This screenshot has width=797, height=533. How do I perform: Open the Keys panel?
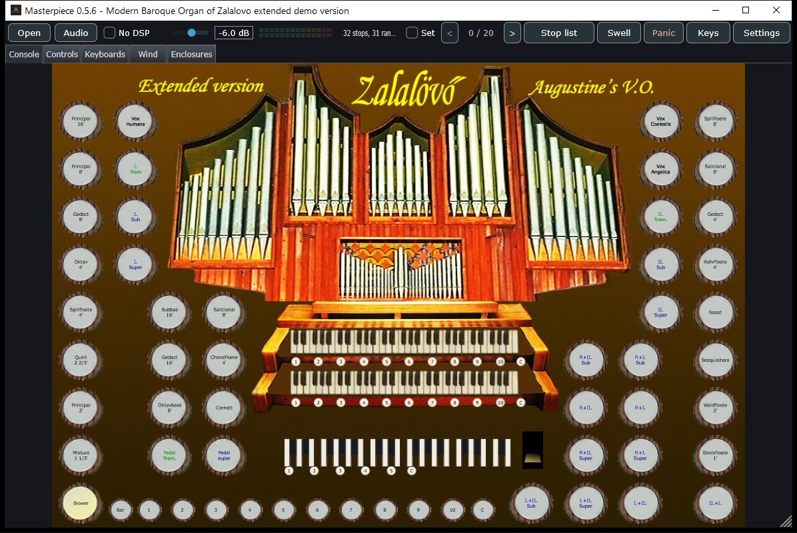(708, 33)
